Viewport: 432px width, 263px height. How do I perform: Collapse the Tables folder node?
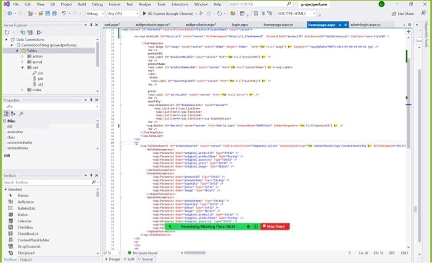coord(17,51)
